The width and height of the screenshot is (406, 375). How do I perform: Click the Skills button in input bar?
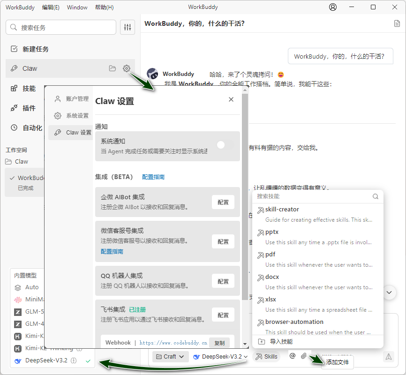(x=266, y=357)
